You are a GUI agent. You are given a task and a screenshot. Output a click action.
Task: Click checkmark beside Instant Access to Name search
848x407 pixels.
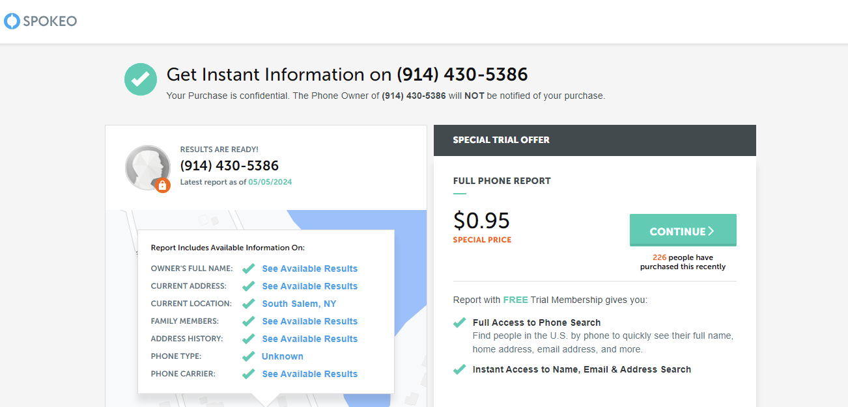point(460,369)
